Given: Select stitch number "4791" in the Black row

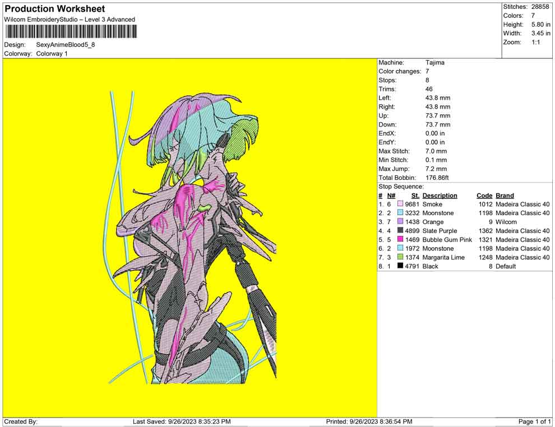Looking at the screenshot, I should (413, 266).
